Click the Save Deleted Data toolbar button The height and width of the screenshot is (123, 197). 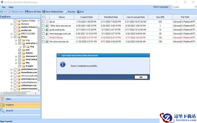tap(53, 12)
